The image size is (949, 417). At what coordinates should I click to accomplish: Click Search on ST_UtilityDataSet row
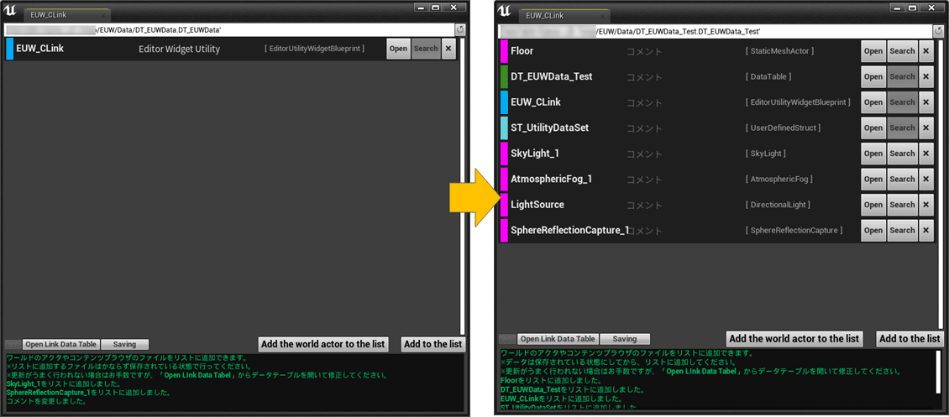coord(903,128)
